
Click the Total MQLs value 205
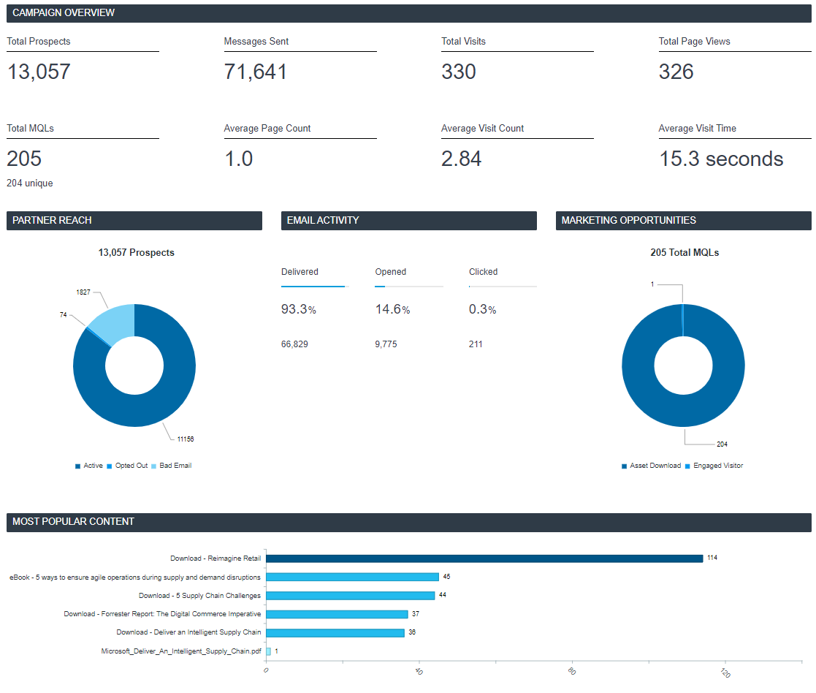pyautogui.click(x=24, y=159)
